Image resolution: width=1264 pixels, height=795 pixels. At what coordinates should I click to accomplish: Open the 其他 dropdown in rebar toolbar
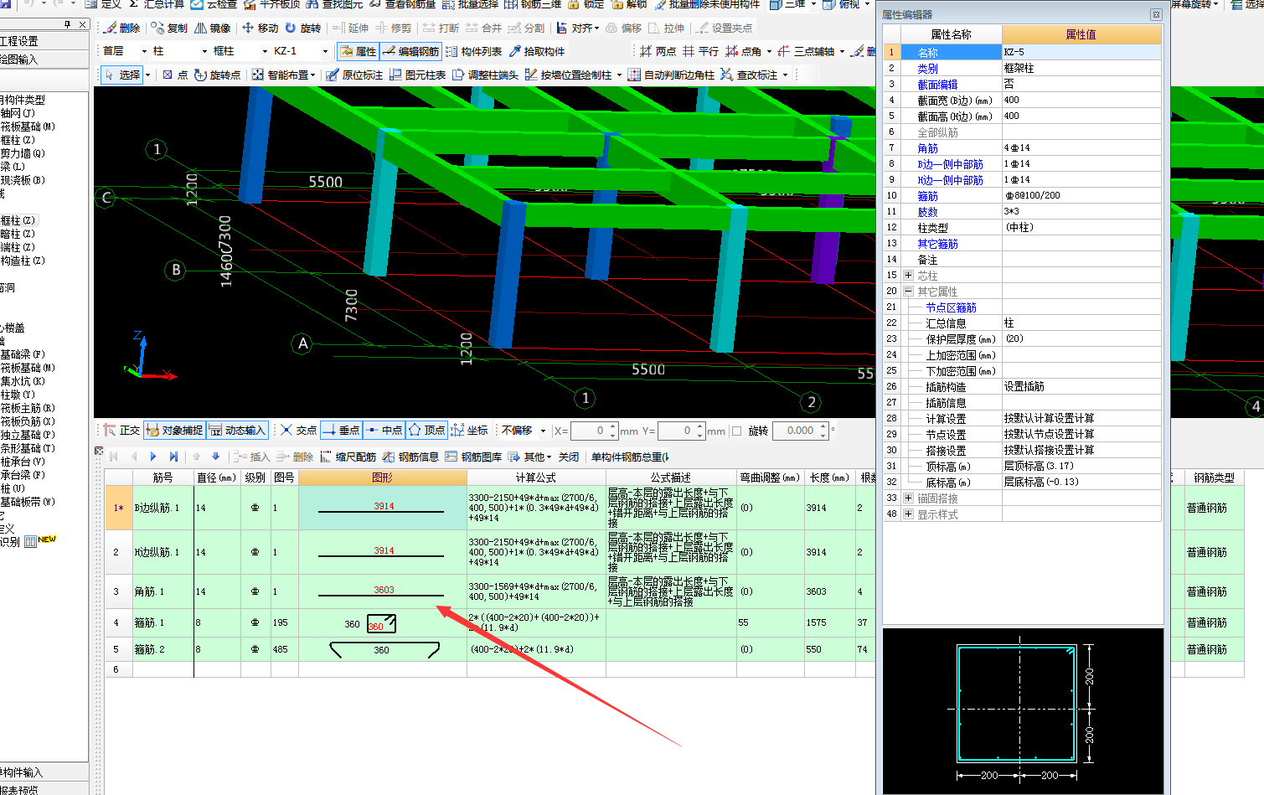tap(529, 457)
